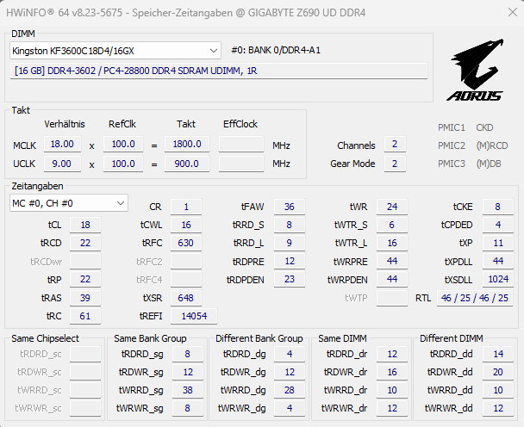Click the tXPDLL value 44
The image size is (524, 427).
coord(498,261)
